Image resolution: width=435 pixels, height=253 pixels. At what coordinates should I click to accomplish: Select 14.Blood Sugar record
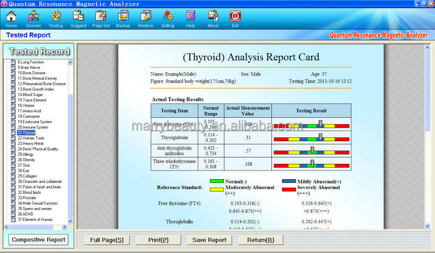pos(30,94)
